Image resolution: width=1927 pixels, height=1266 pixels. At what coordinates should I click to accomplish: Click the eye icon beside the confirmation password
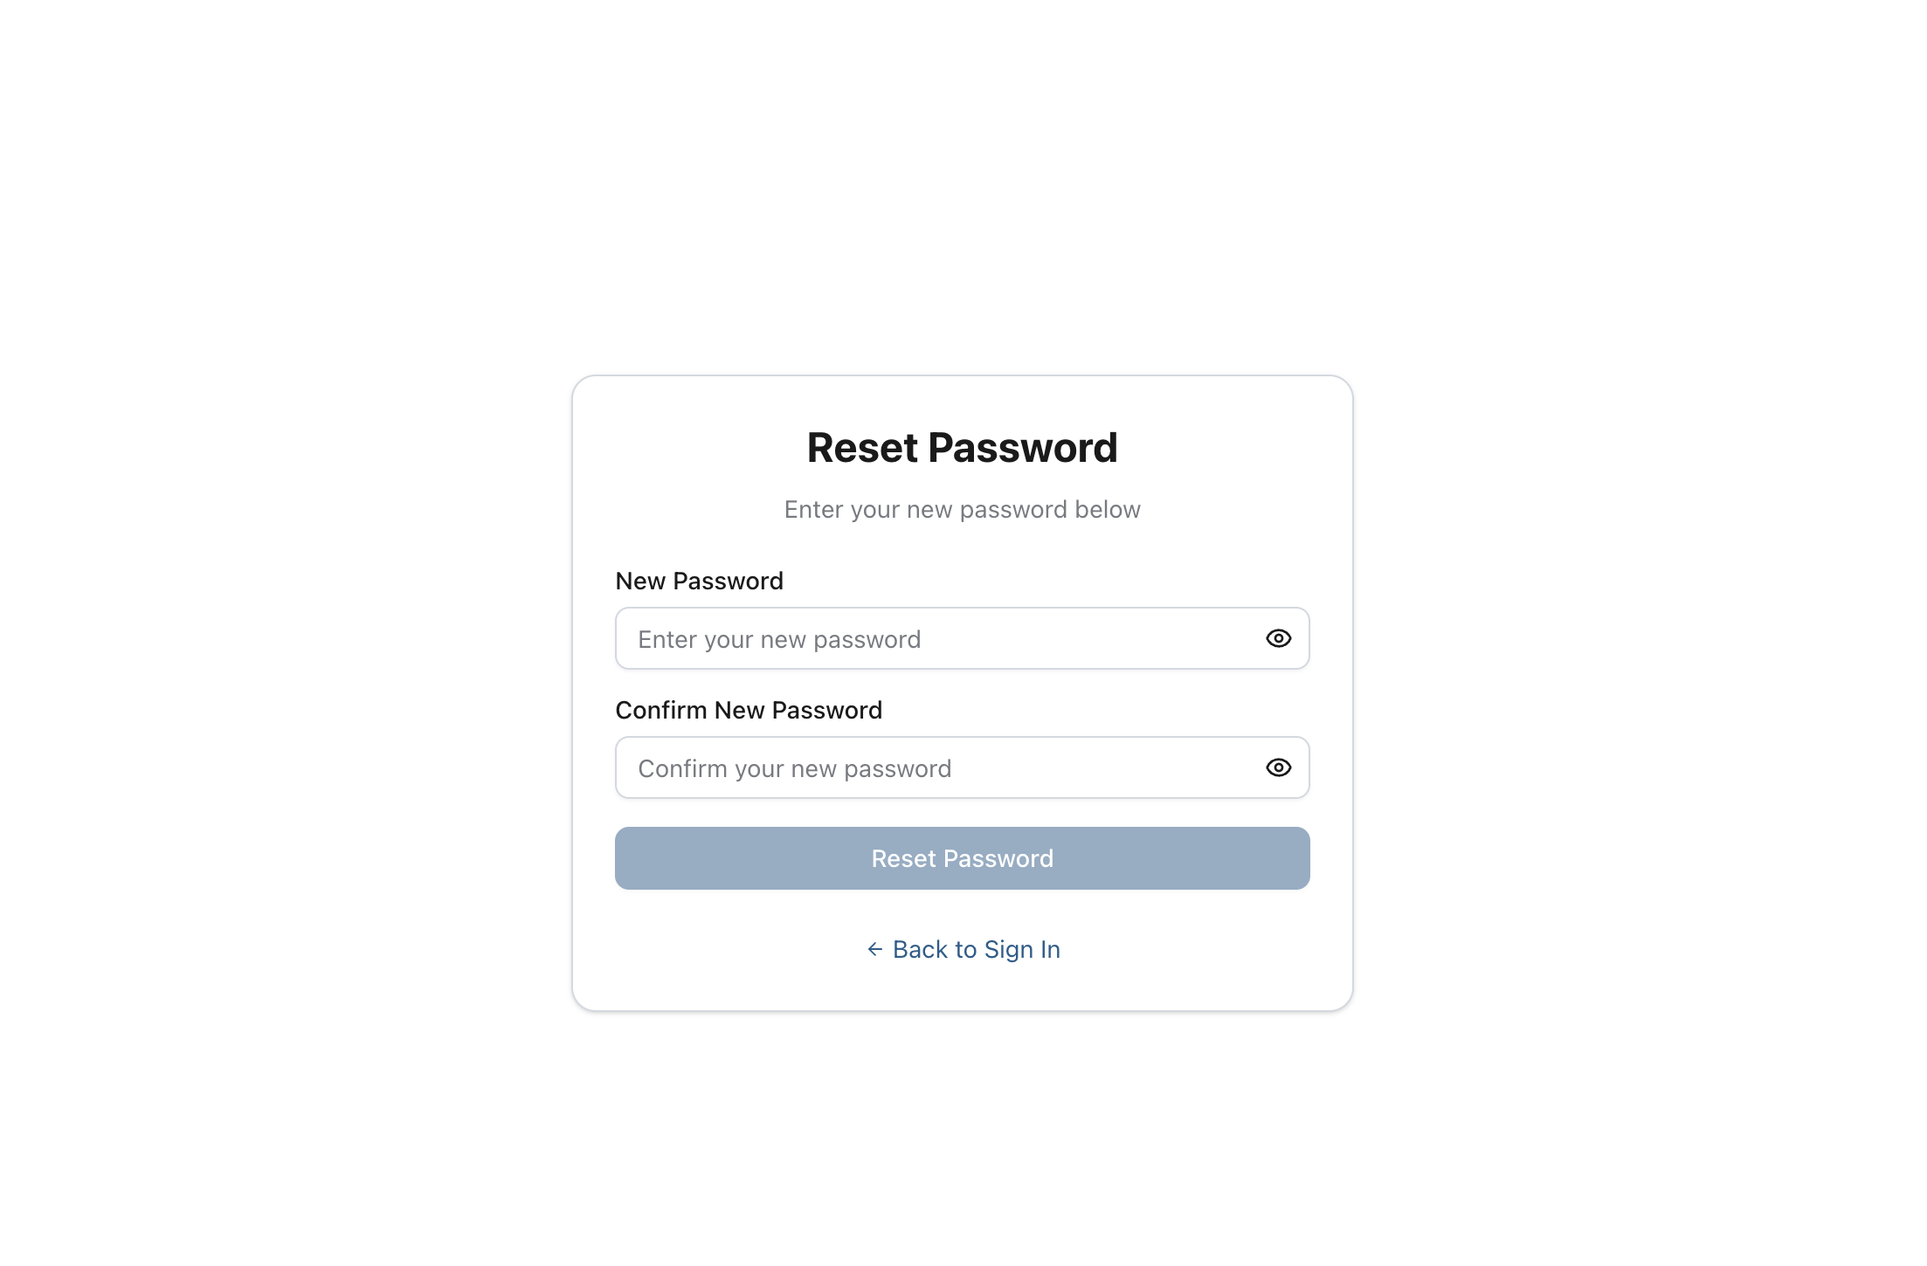coord(1279,767)
